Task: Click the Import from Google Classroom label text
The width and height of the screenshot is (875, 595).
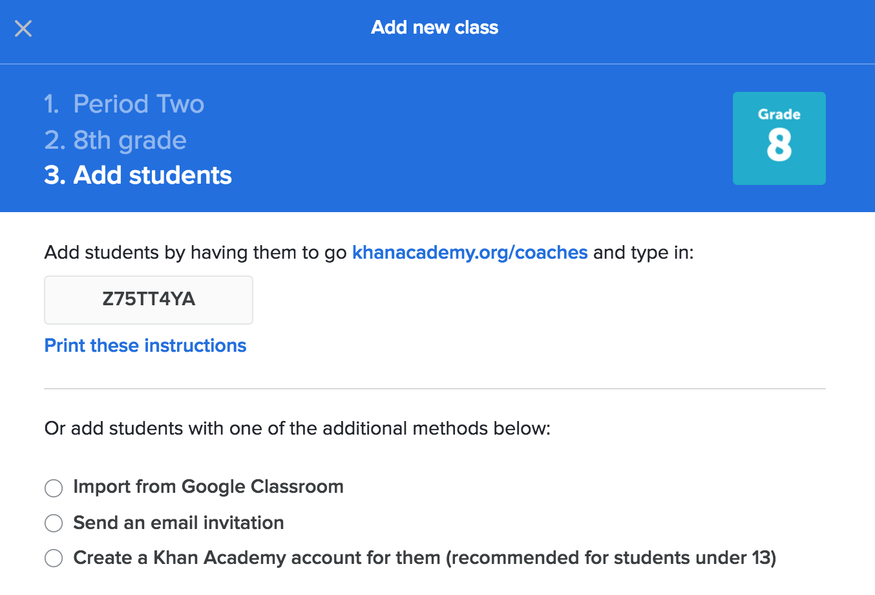Action: (208, 486)
